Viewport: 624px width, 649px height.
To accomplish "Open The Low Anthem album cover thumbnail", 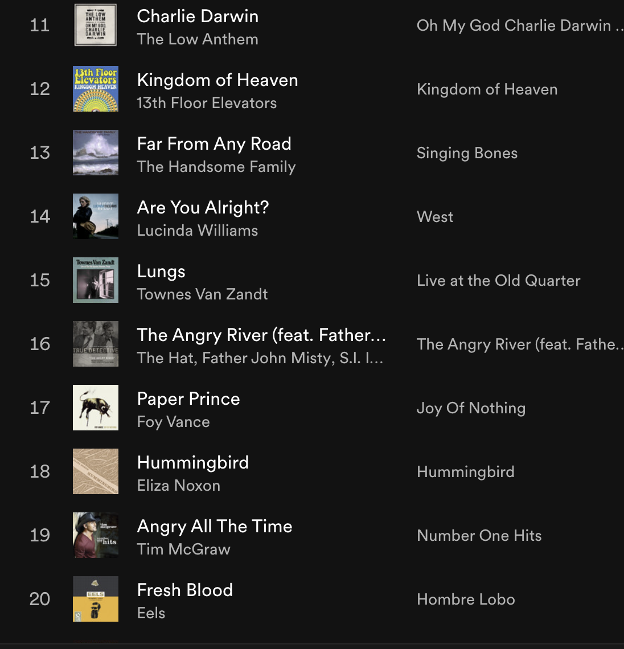I will pyautogui.click(x=96, y=25).
